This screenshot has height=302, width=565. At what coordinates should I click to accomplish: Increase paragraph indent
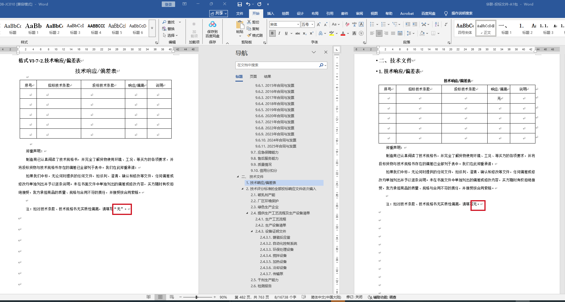tap(415, 24)
